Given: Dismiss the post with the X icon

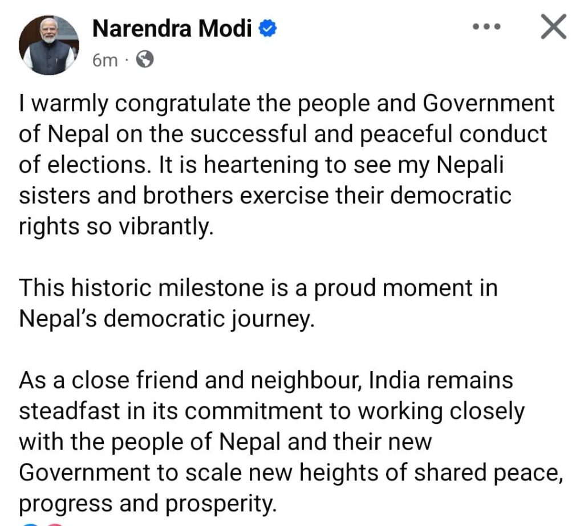Looking at the screenshot, I should tap(553, 27).
